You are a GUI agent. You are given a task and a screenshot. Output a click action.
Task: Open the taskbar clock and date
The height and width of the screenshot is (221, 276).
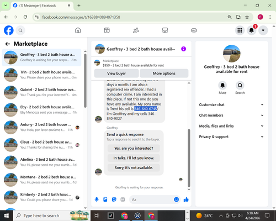[x=253, y=215]
